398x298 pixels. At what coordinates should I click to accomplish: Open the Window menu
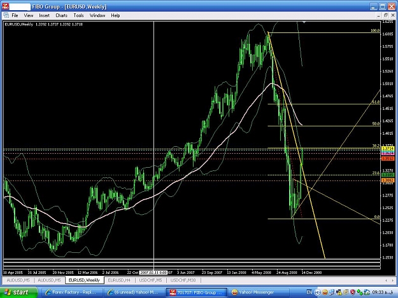(x=97, y=15)
